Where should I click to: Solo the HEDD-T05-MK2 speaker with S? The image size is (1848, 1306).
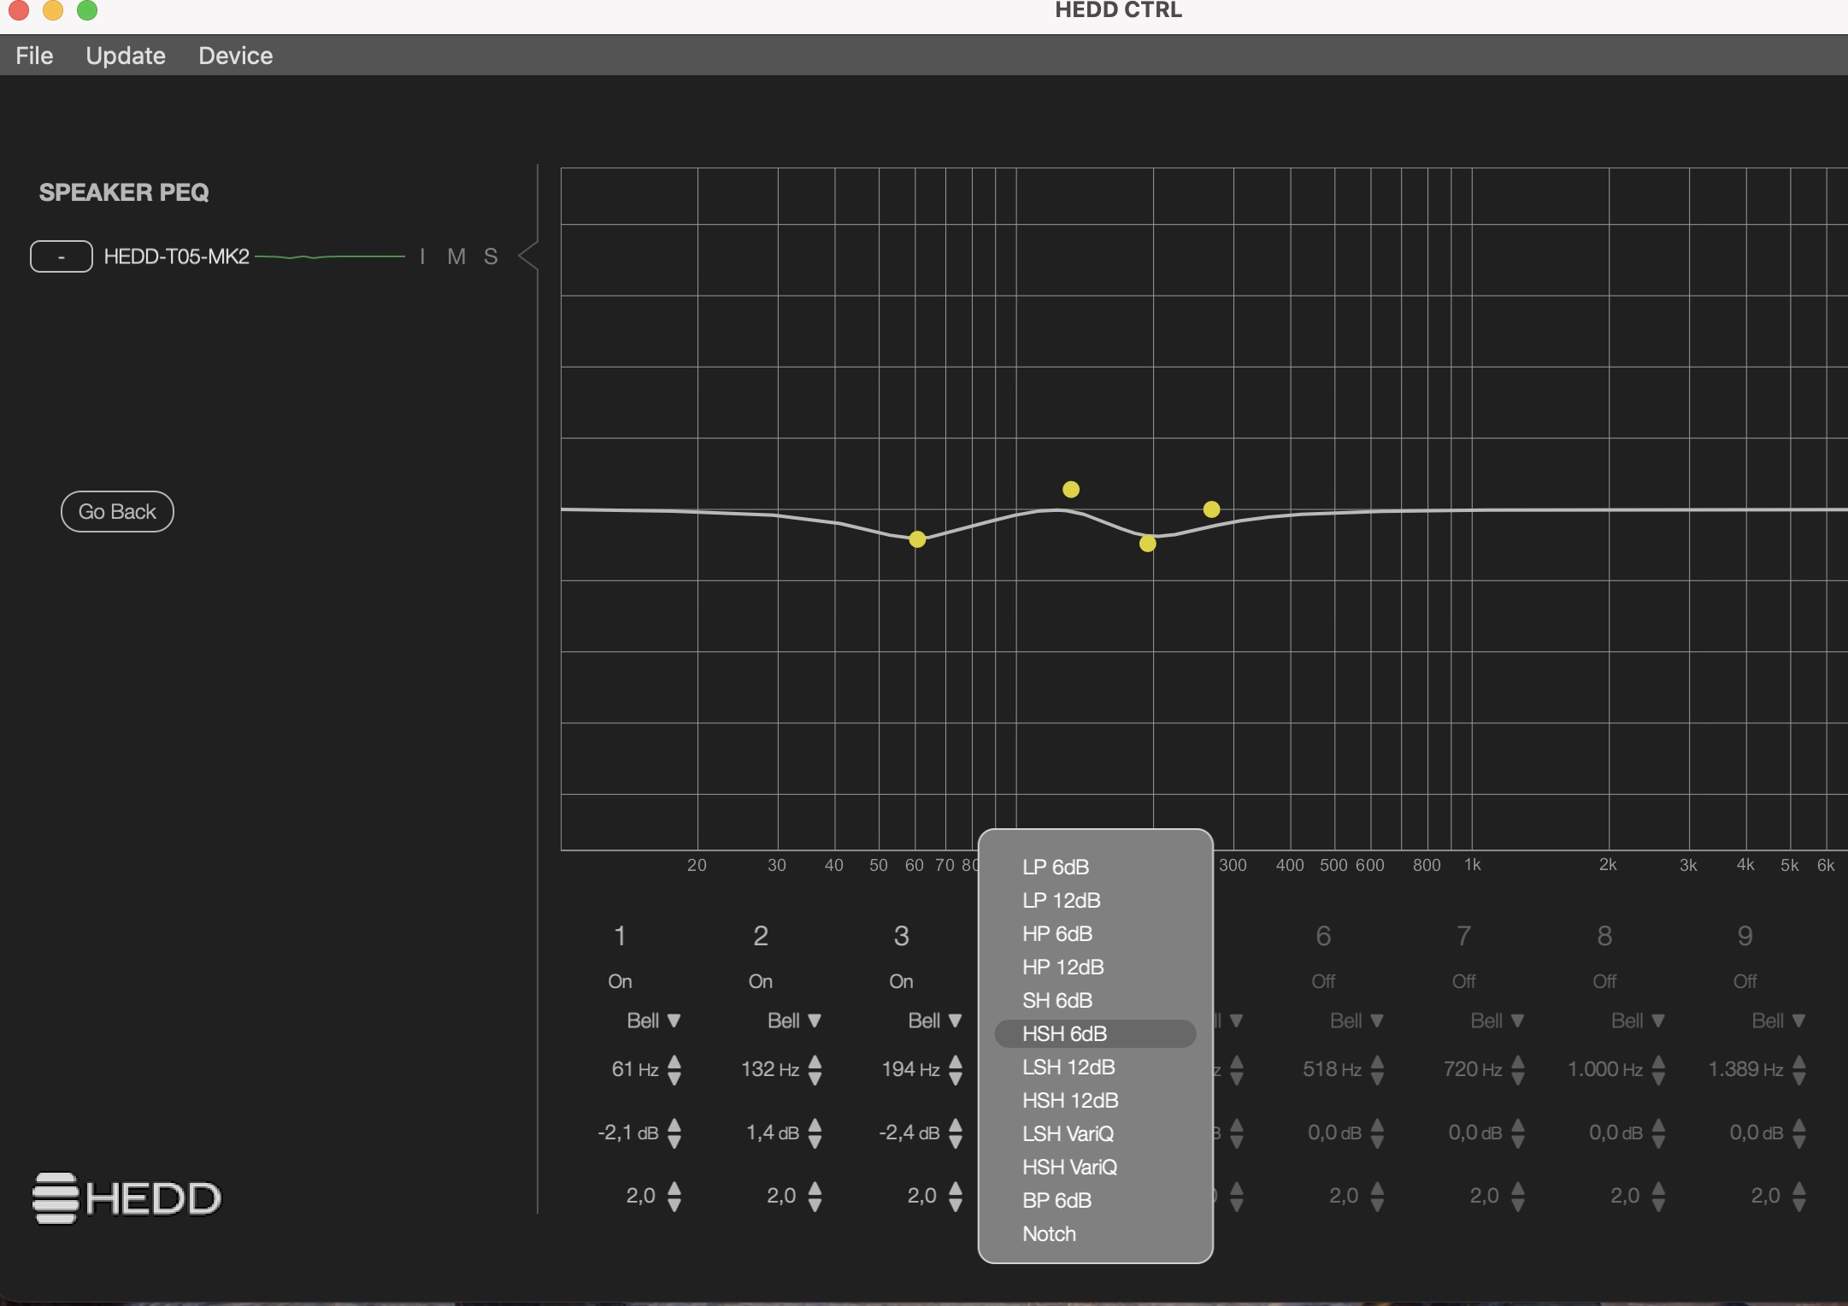pos(491,256)
